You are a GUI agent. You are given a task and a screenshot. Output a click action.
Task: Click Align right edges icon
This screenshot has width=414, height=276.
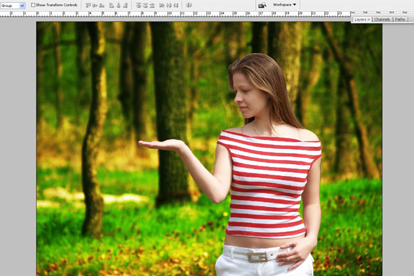[x=126, y=5]
